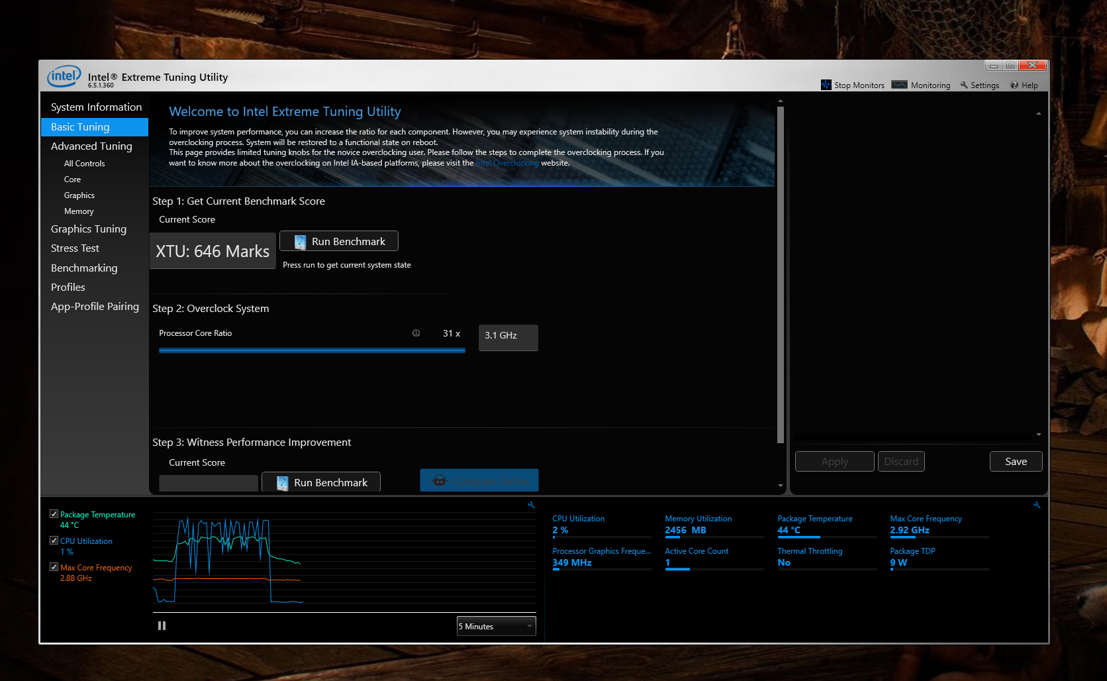Run Benchmark in Step 3
This screenshot has width=1107, height=681.
(321, 482)
